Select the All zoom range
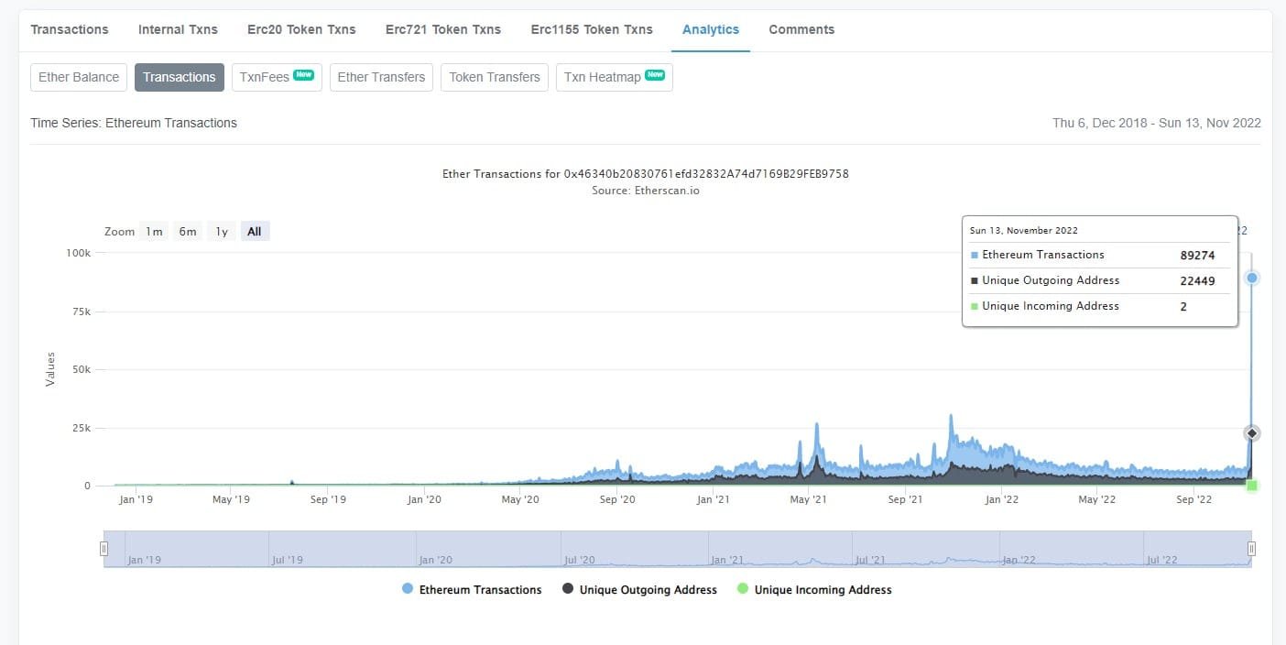This screenshot has width=1286, height=645. pos(254,231)
